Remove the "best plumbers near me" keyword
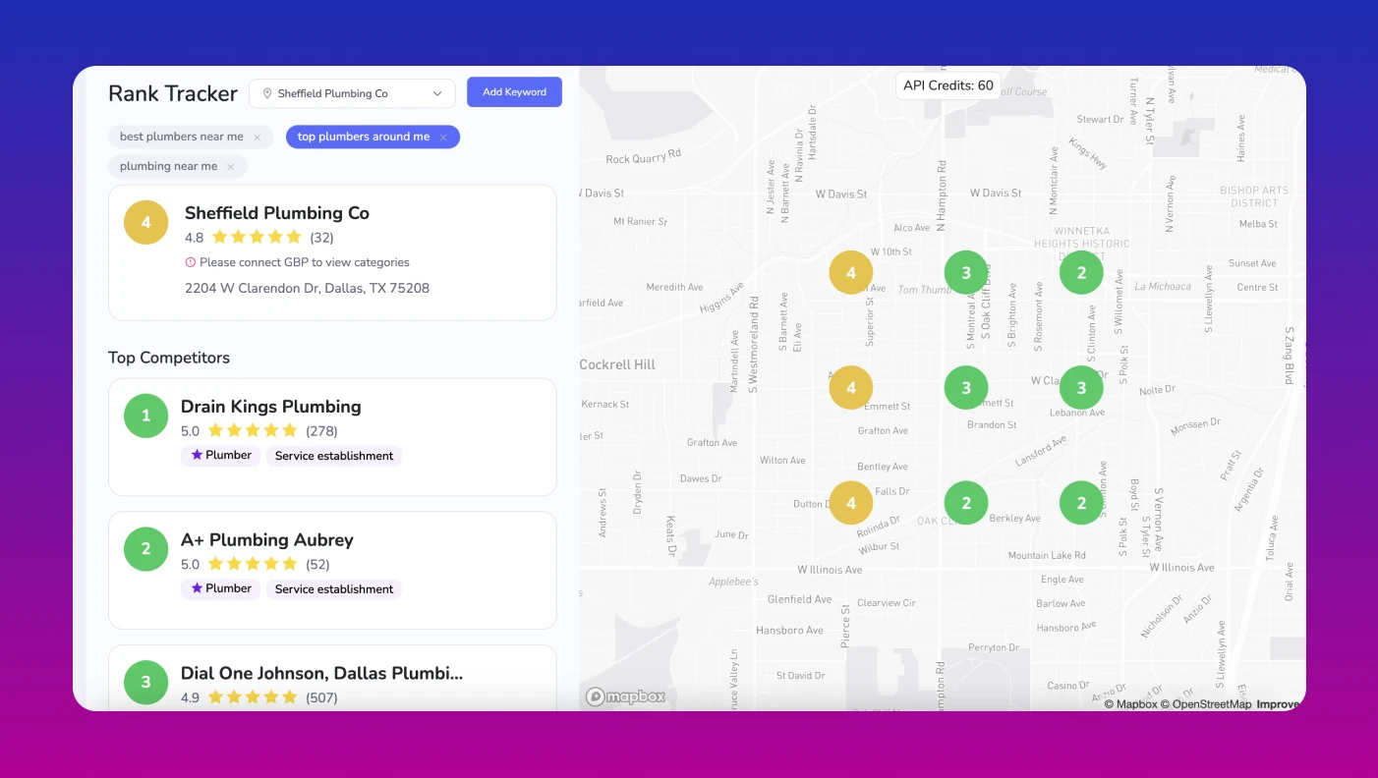Viewport: 1378px width, 778px height. 258,138
